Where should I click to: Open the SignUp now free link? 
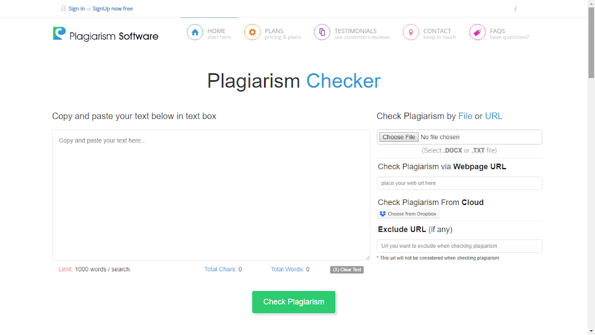coord(113,9)
